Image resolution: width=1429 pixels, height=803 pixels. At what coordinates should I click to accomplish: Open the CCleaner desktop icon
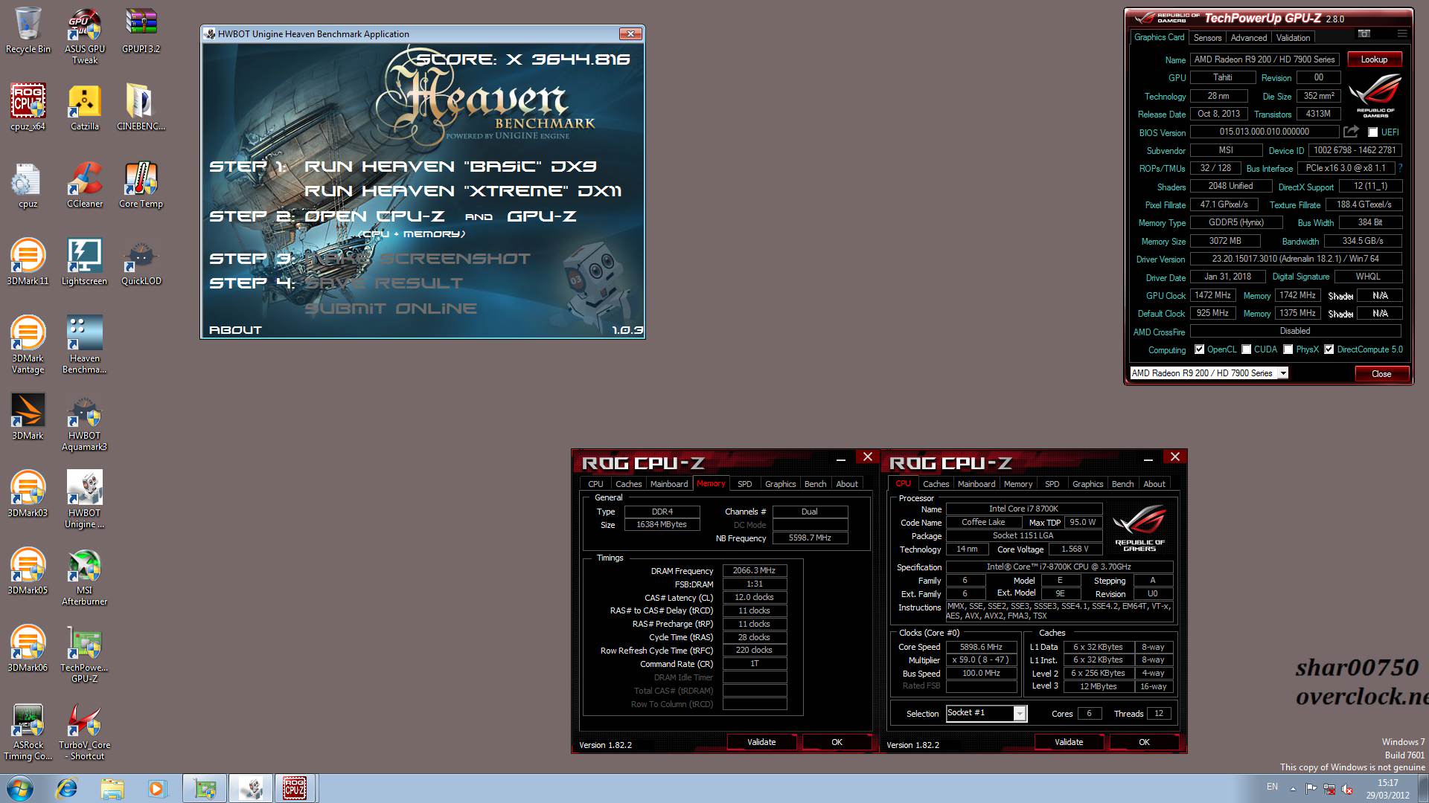pos(84,185)
